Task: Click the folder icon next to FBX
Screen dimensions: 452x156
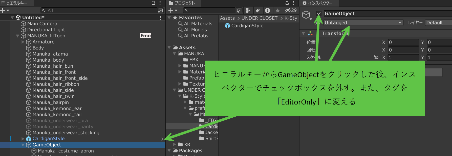Action: click(x=186, y=60)
